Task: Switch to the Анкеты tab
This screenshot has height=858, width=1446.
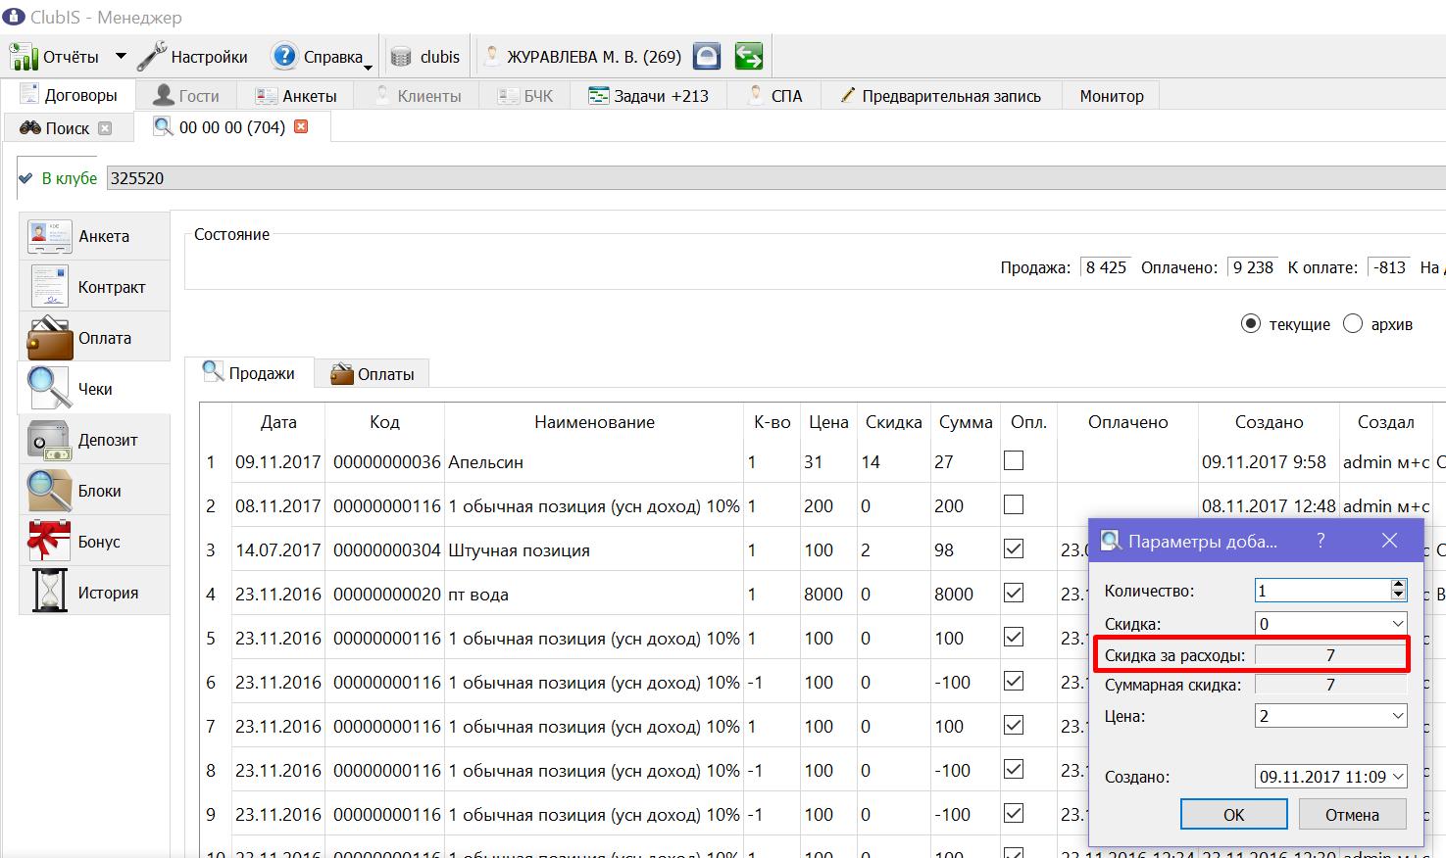Action: point(296,96)
